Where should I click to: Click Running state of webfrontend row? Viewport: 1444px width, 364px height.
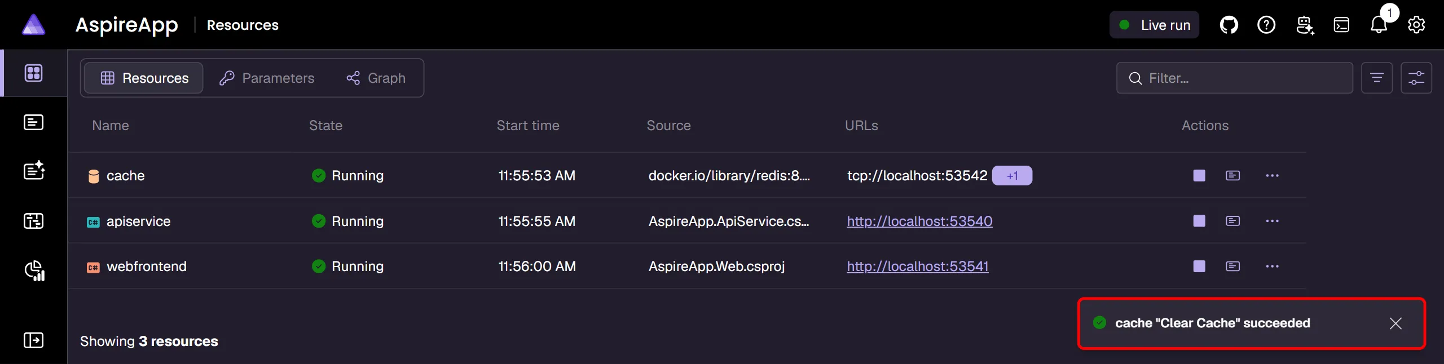347,267
